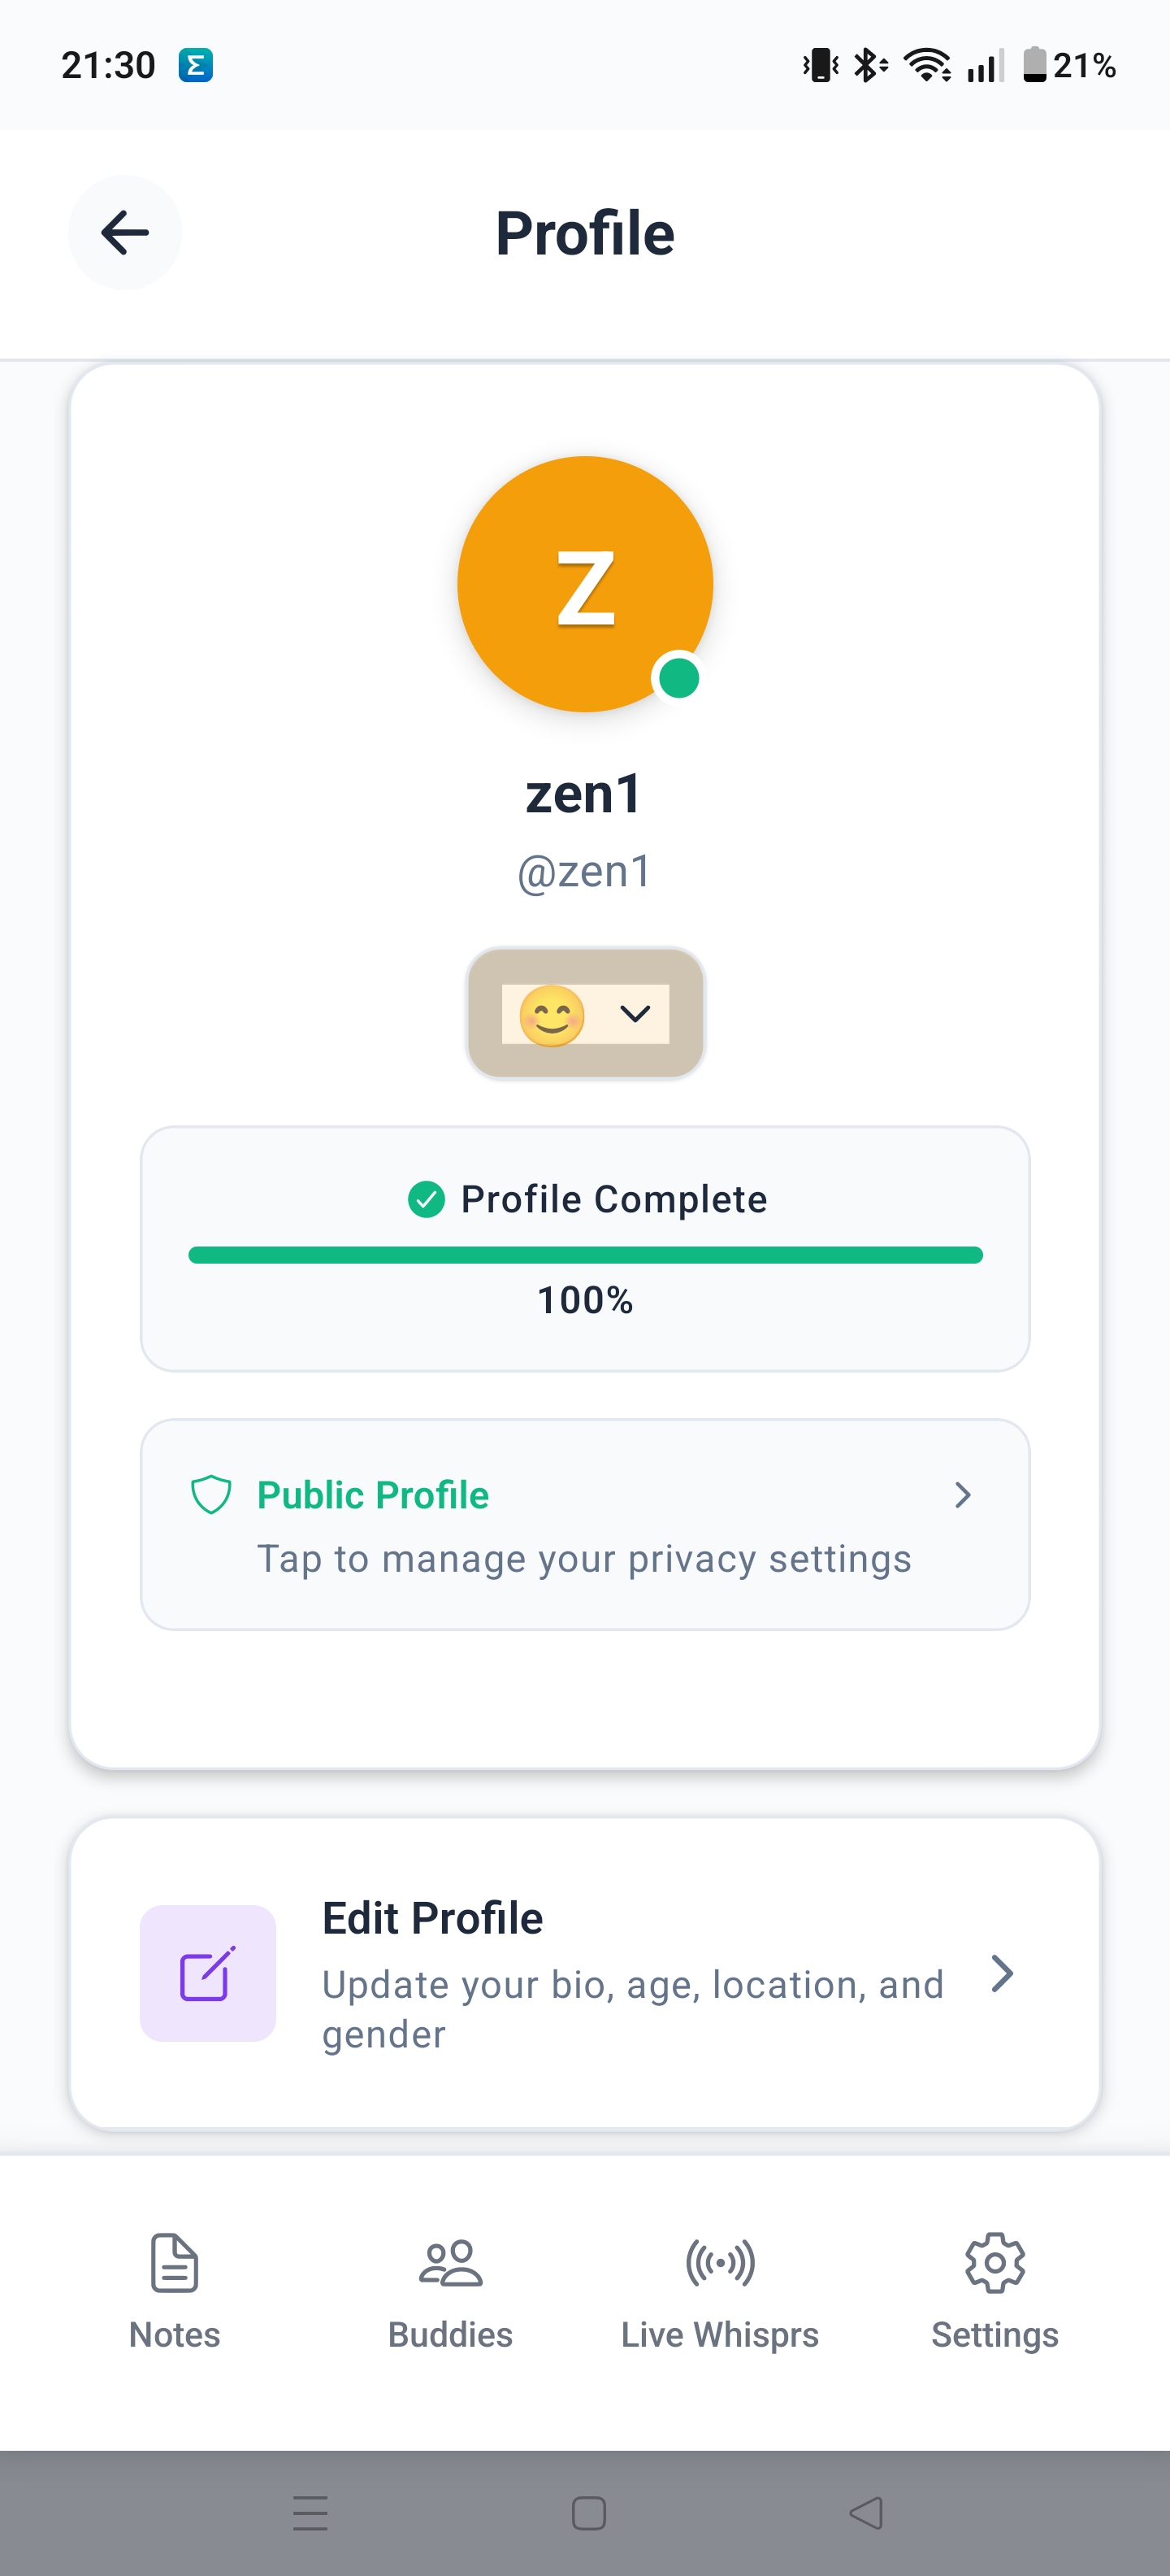Open Settings gear icon
The height and width of the screenshot is (2576, 1170).
[x=994, y=2264]
